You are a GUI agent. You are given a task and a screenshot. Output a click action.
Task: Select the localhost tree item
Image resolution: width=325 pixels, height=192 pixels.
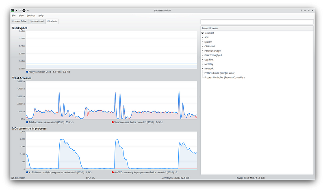[x=209, y=33]
